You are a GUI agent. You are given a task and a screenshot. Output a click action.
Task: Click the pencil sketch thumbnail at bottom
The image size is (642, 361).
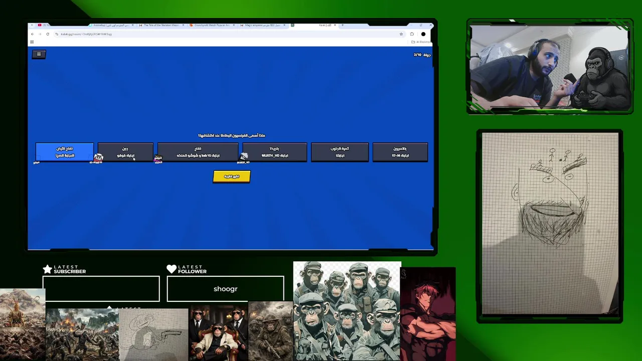pos(153,334)
